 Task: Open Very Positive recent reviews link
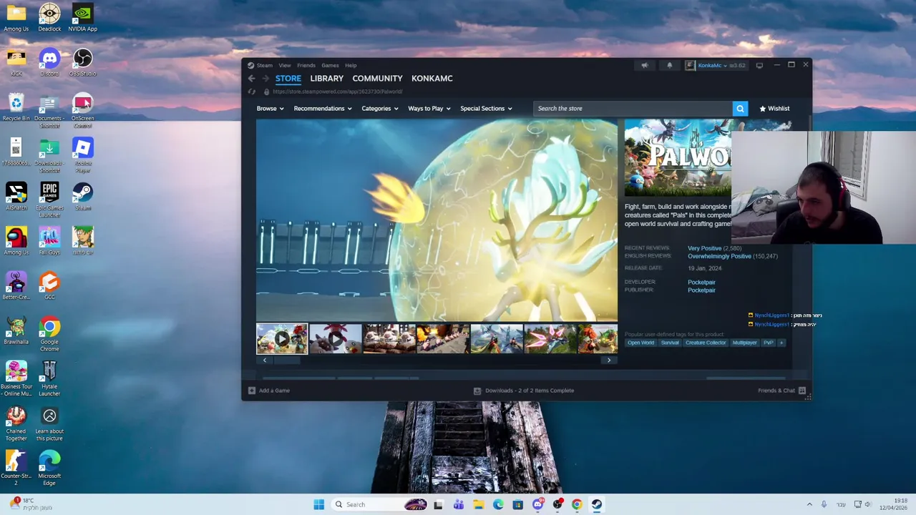pos(705,248)
